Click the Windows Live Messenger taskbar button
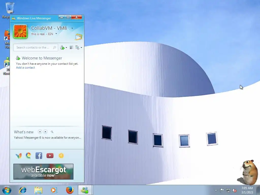The width and height of the screenshot is (260, 195). (x=85, y=190)
